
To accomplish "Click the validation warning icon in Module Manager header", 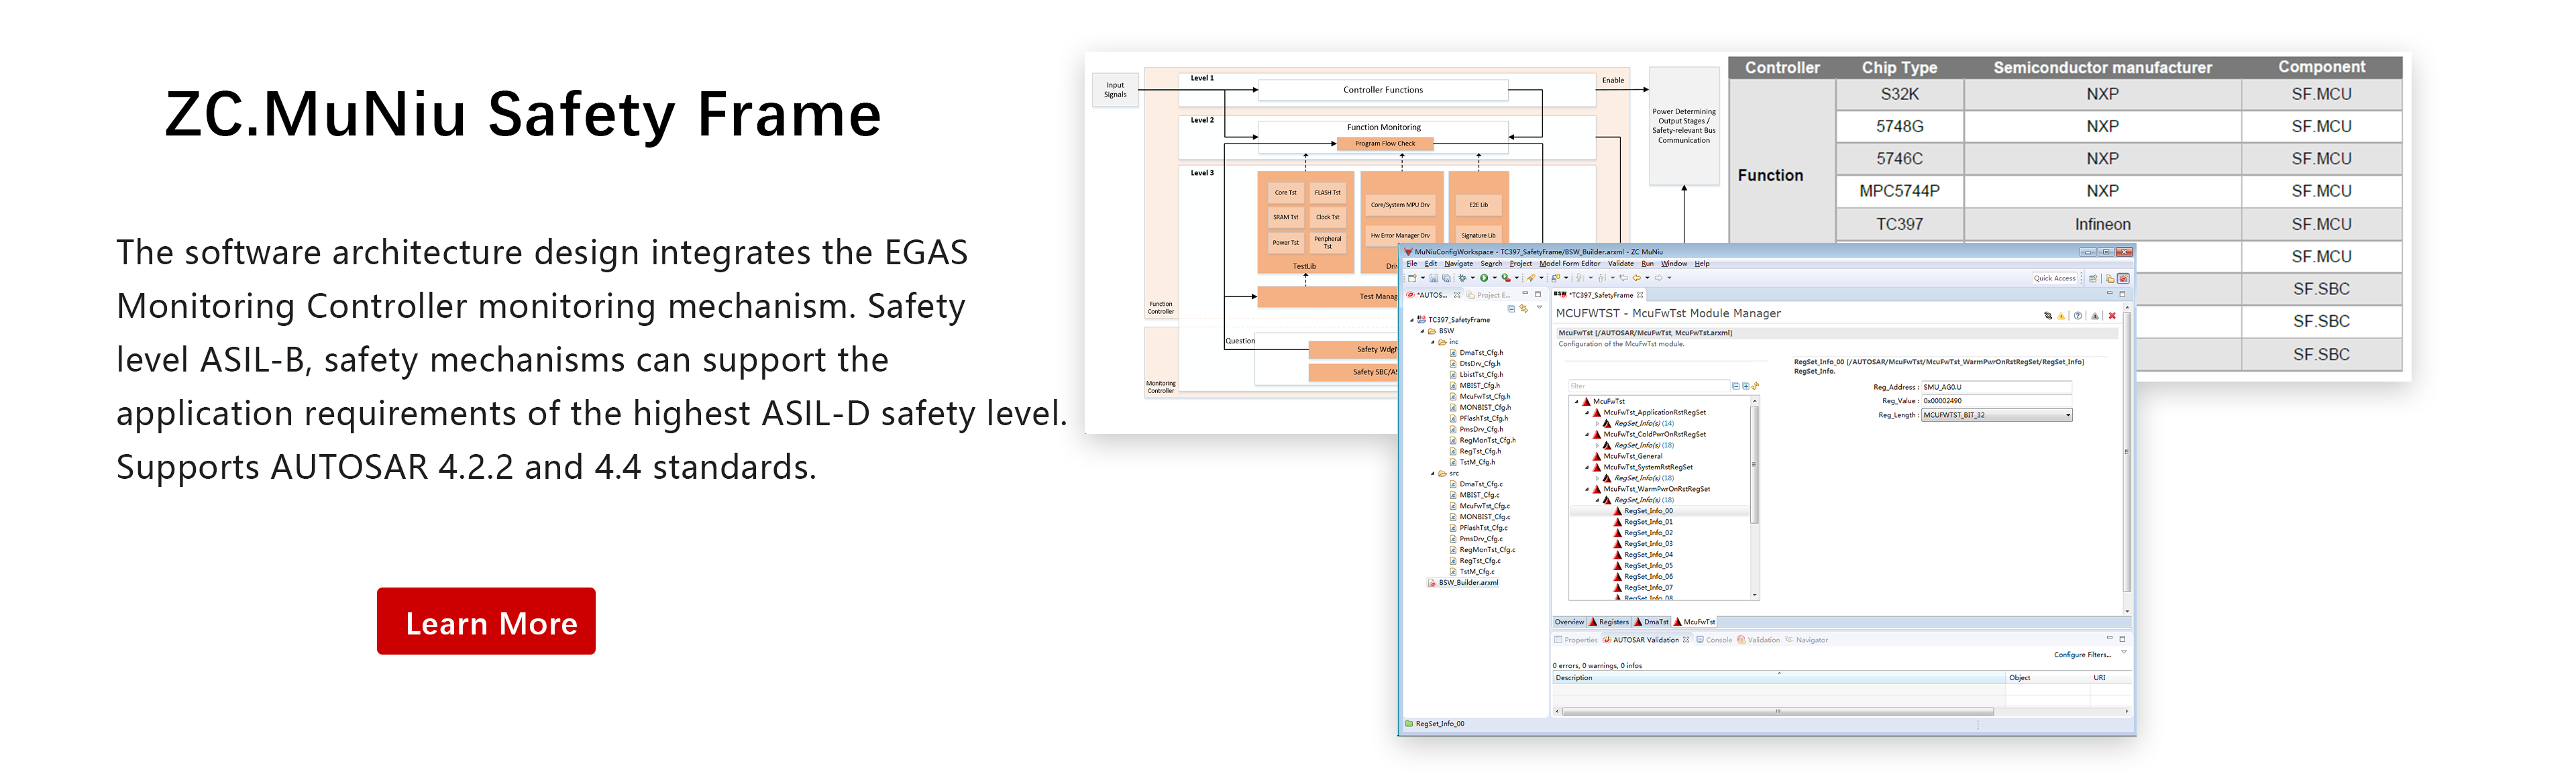I will coord(2061,316).
